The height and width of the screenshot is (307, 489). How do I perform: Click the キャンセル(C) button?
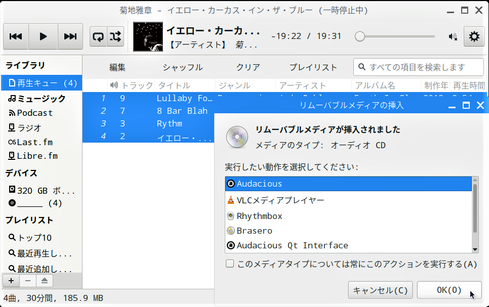pyautogui.click(x=381, y=290)
